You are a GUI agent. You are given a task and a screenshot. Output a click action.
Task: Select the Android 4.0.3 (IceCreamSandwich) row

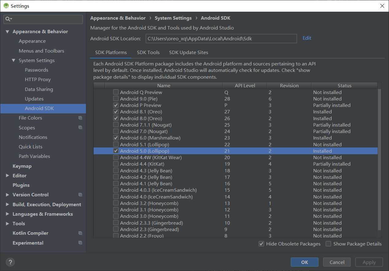point(235,190)
